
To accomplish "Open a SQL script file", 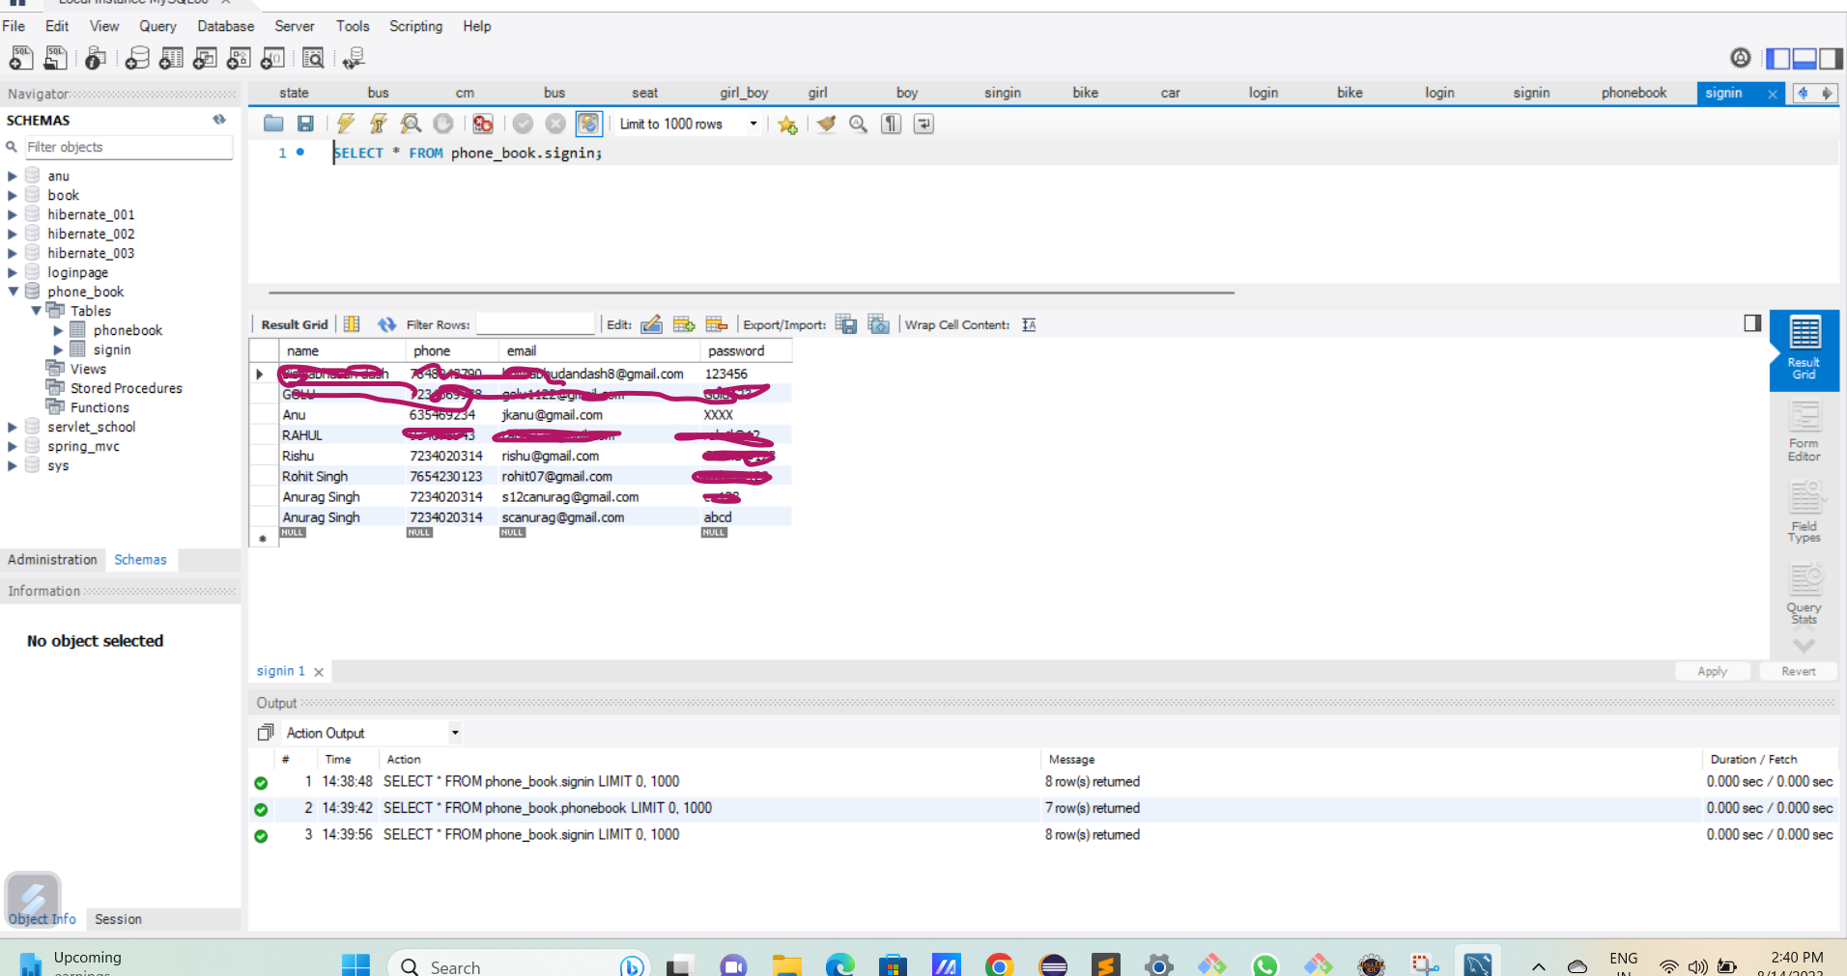I will pos(55,58).
